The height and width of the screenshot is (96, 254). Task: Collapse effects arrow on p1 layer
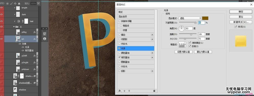[37, 39]
